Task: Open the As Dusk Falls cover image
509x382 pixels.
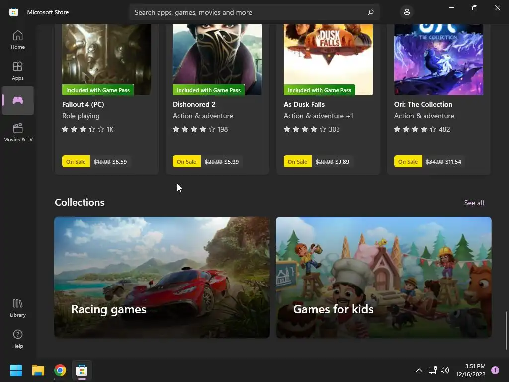Action: (328, 60)
